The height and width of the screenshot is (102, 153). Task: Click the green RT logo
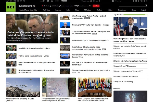[x=11, y=7]
